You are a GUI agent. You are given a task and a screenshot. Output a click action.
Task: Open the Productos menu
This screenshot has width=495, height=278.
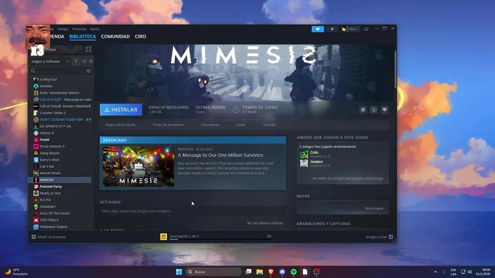79,29
